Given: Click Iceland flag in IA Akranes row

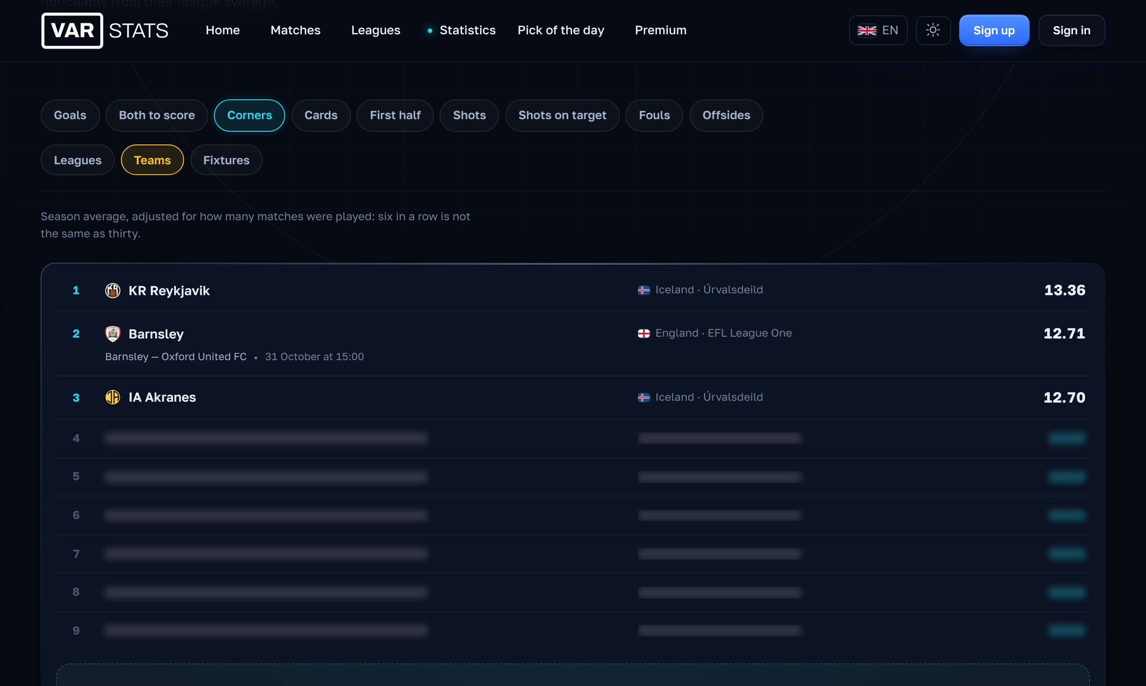Looking at the screenshot, I should click(644, 397).
